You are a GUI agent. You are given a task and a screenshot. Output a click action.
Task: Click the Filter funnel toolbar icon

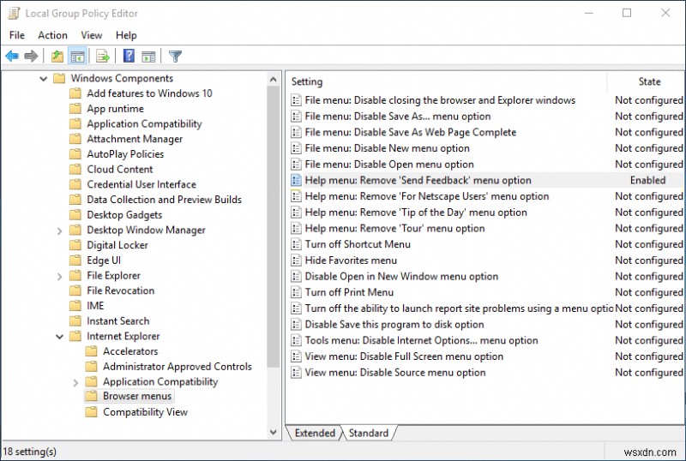click(x=175, y=56)
